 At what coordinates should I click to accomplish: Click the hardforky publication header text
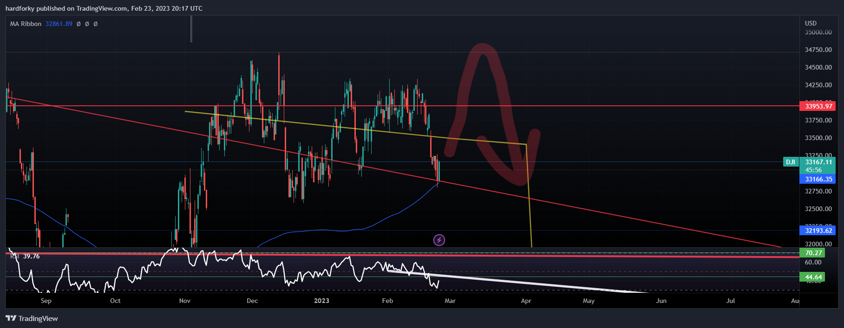104,8
